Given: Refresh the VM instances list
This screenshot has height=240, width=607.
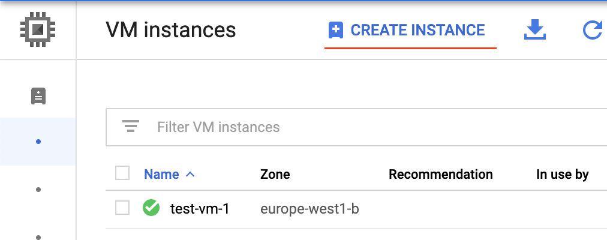Looking at the screenshot, I should click(593, 30).
